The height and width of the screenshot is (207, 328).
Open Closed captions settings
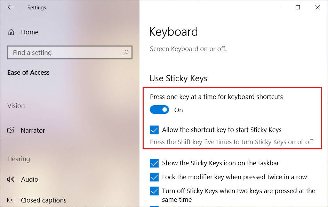click(43, 200)
